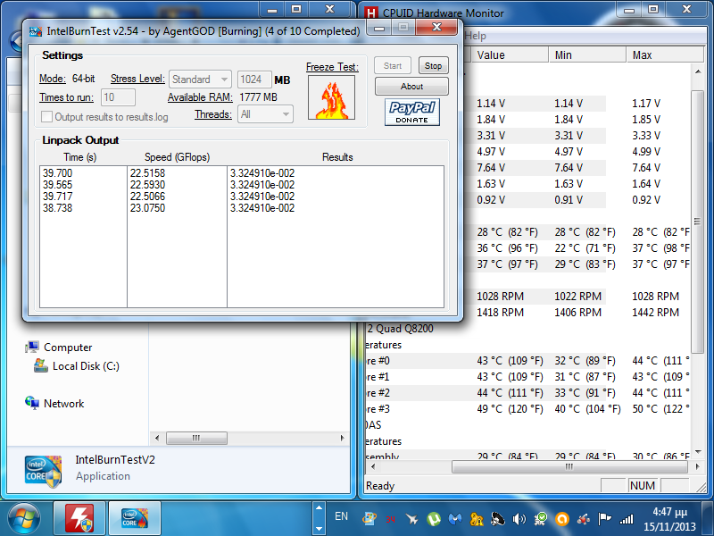Click the Times to run input field
This screenshot has width=714, height=536.
(x=118, y=97)
